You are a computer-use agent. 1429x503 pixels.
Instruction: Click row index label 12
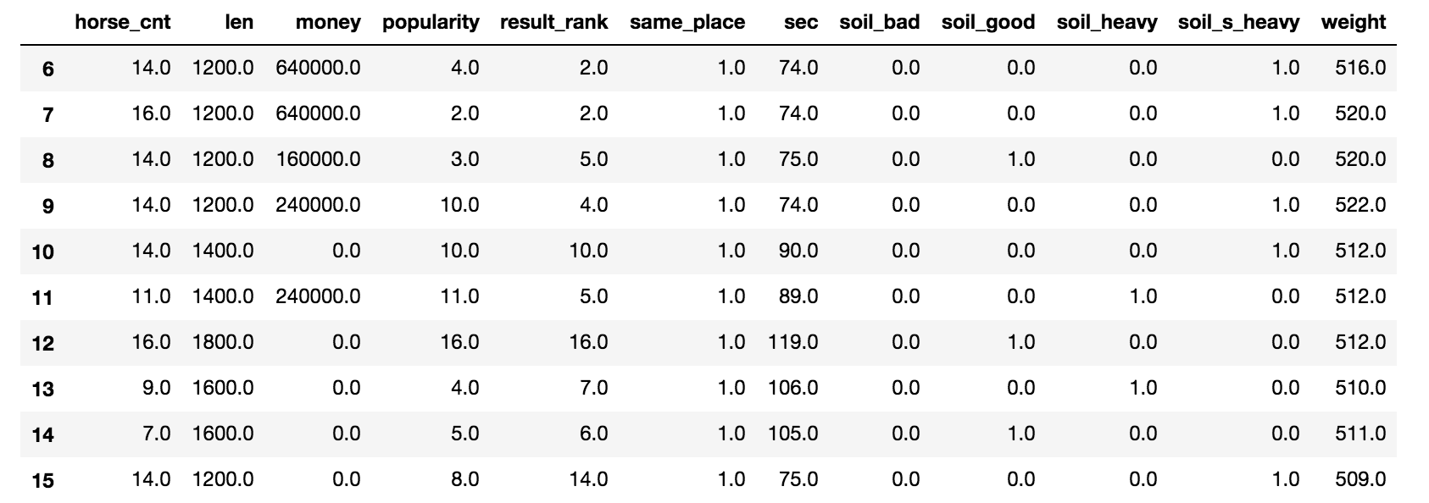pos(42,343)
